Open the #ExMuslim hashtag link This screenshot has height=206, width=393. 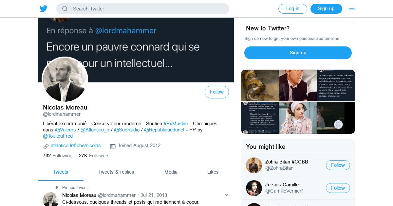[x=176, y=124]
